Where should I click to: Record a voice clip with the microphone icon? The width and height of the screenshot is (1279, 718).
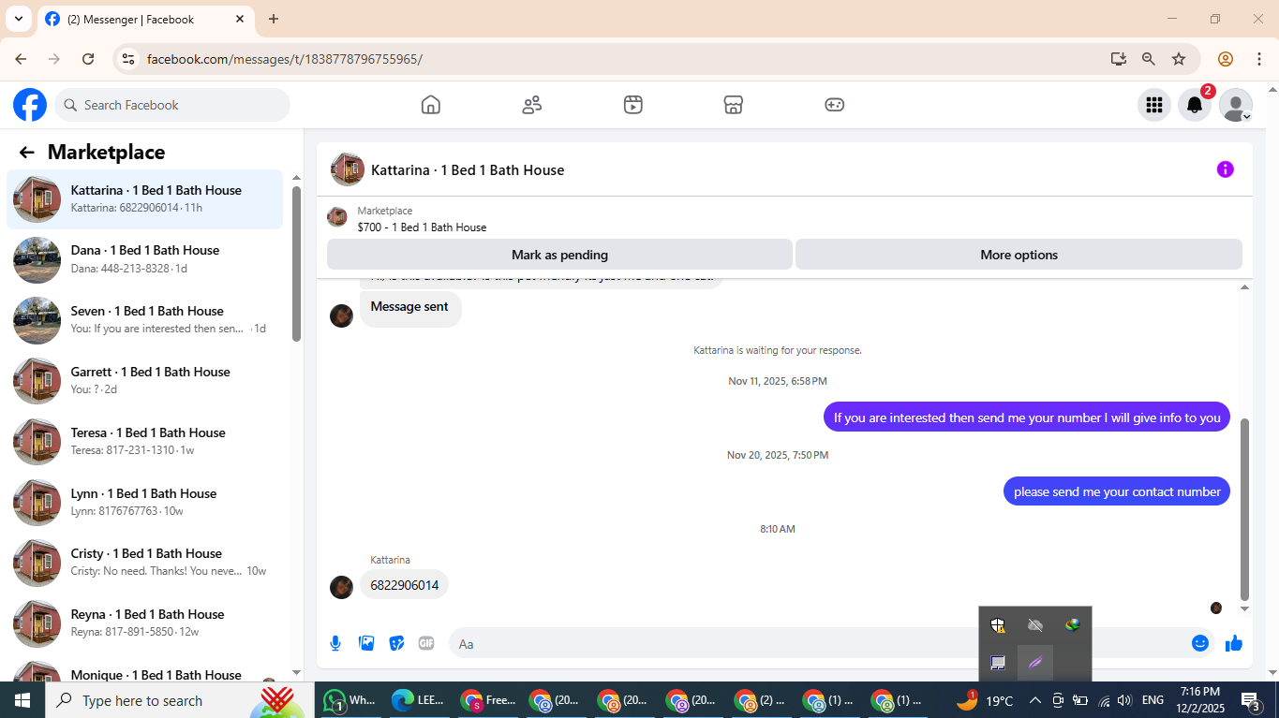click(x=335, y=643)
